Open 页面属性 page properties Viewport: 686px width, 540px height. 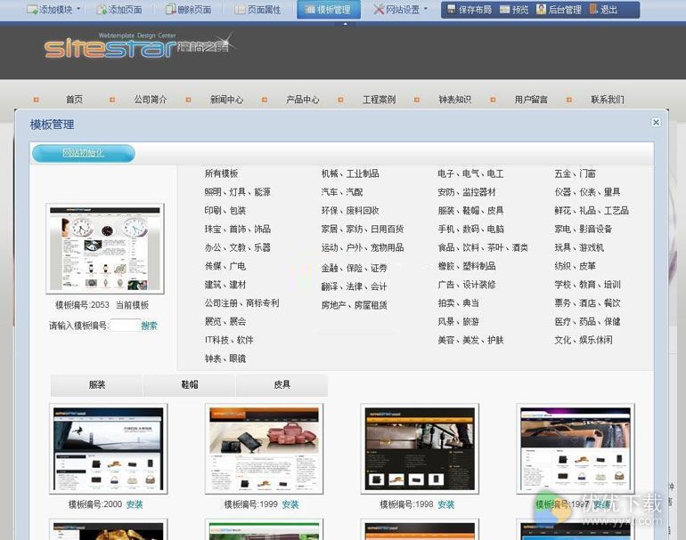pos(257,9)
